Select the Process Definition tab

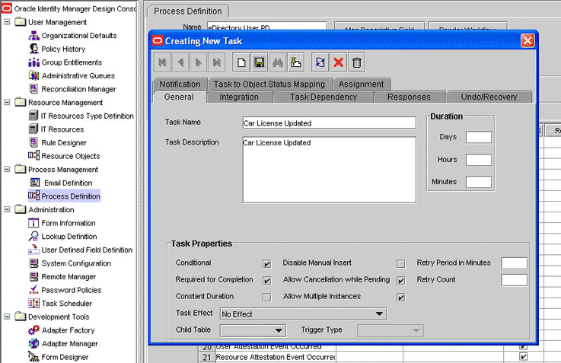(188, 11)
